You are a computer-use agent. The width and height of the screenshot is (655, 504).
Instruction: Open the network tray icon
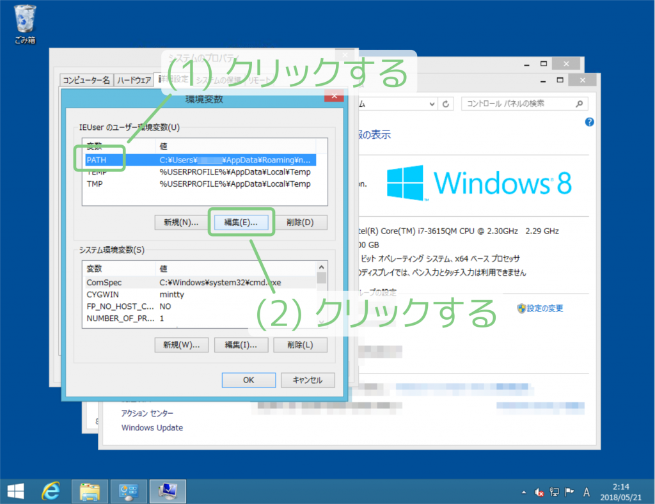click(555, 492)
